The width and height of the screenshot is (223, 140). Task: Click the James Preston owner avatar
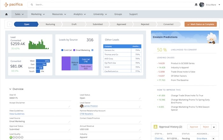pyautogui.click(x=82, y=106)
